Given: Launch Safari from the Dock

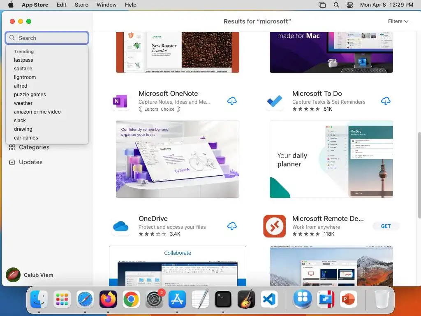Looking at the screenshot, I should point(85,299).
